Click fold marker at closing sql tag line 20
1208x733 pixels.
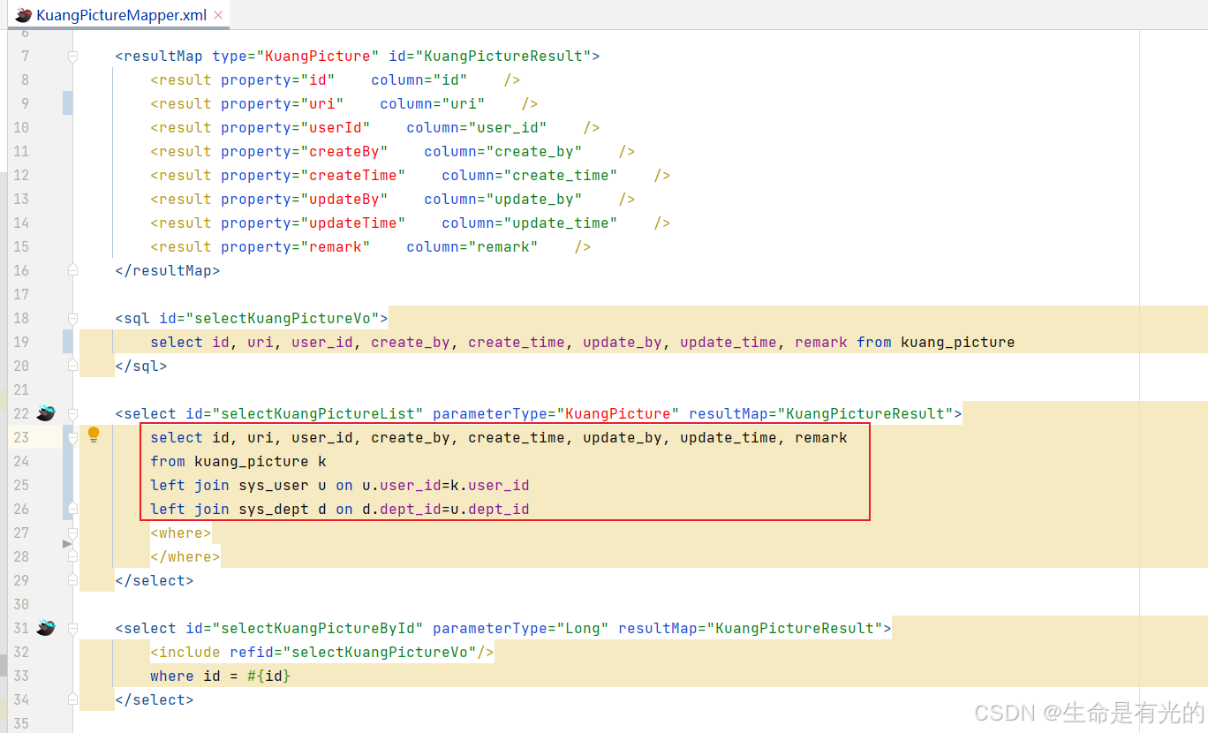[73, 365]
